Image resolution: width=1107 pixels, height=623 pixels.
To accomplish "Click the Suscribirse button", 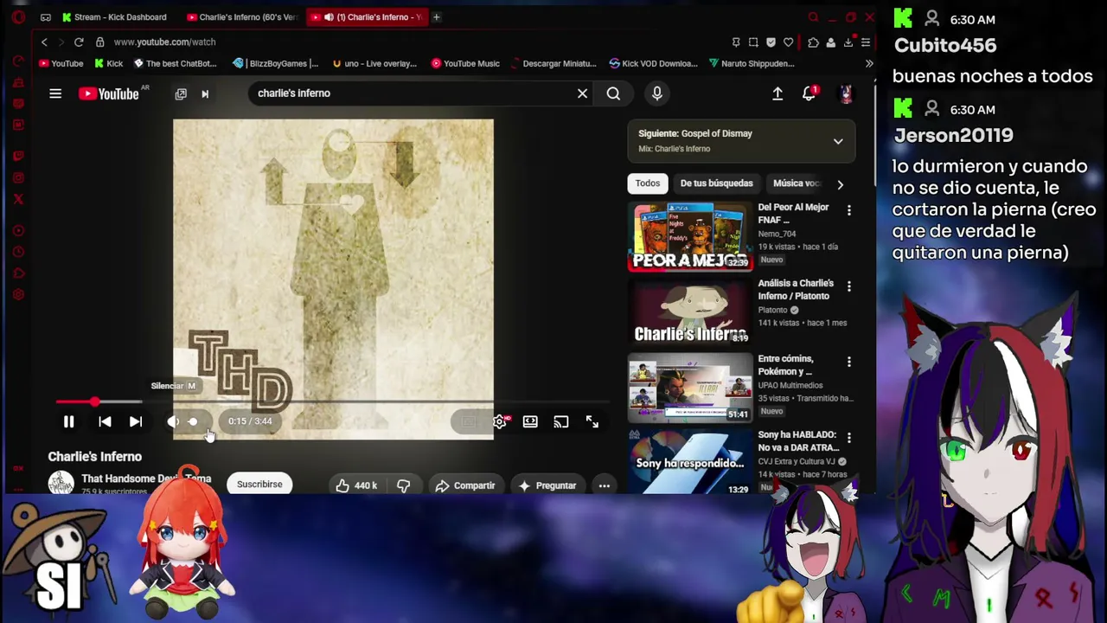I will (x=259, y=485).
